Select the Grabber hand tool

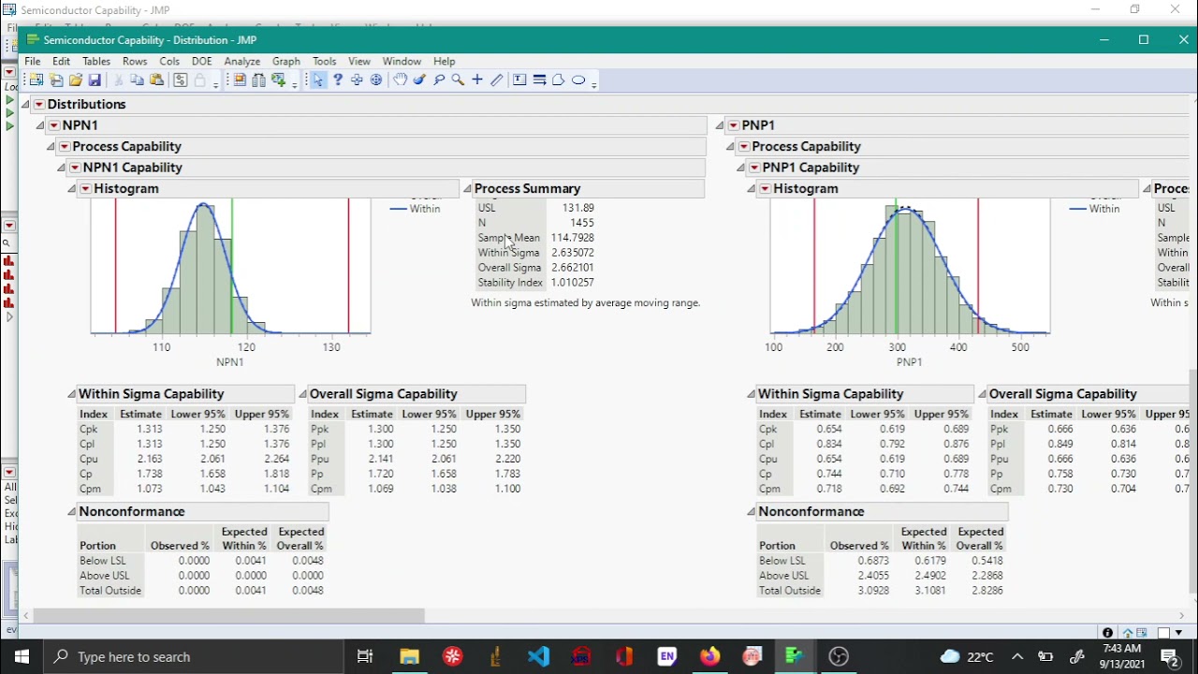401,81
